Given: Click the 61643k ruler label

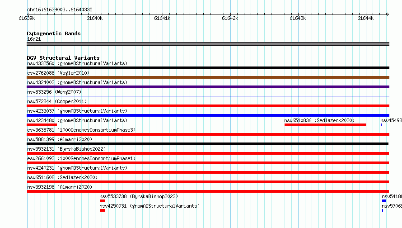Looking at the screenshot, I should click(298, 18).
